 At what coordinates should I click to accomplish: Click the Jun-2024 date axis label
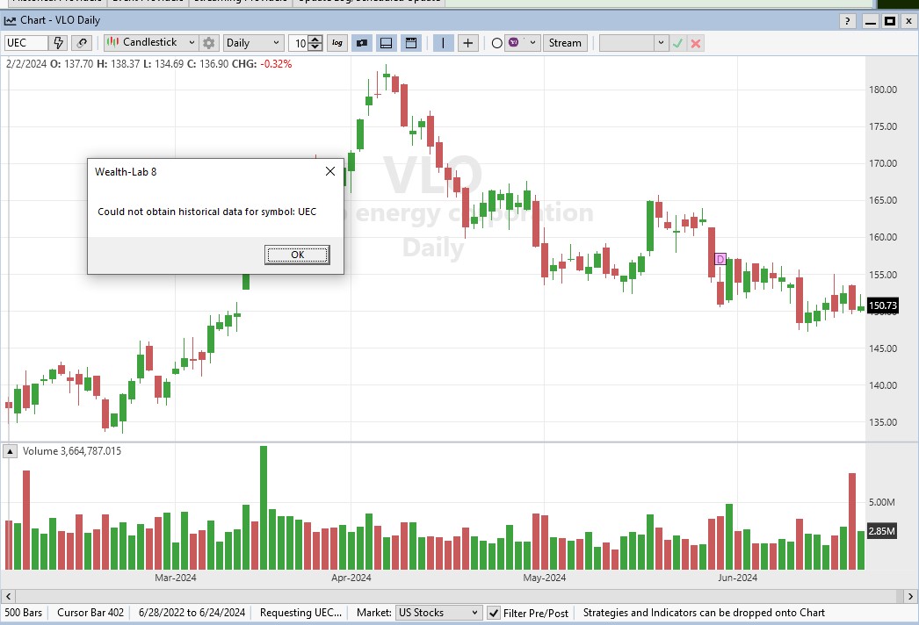click(737, 578)
